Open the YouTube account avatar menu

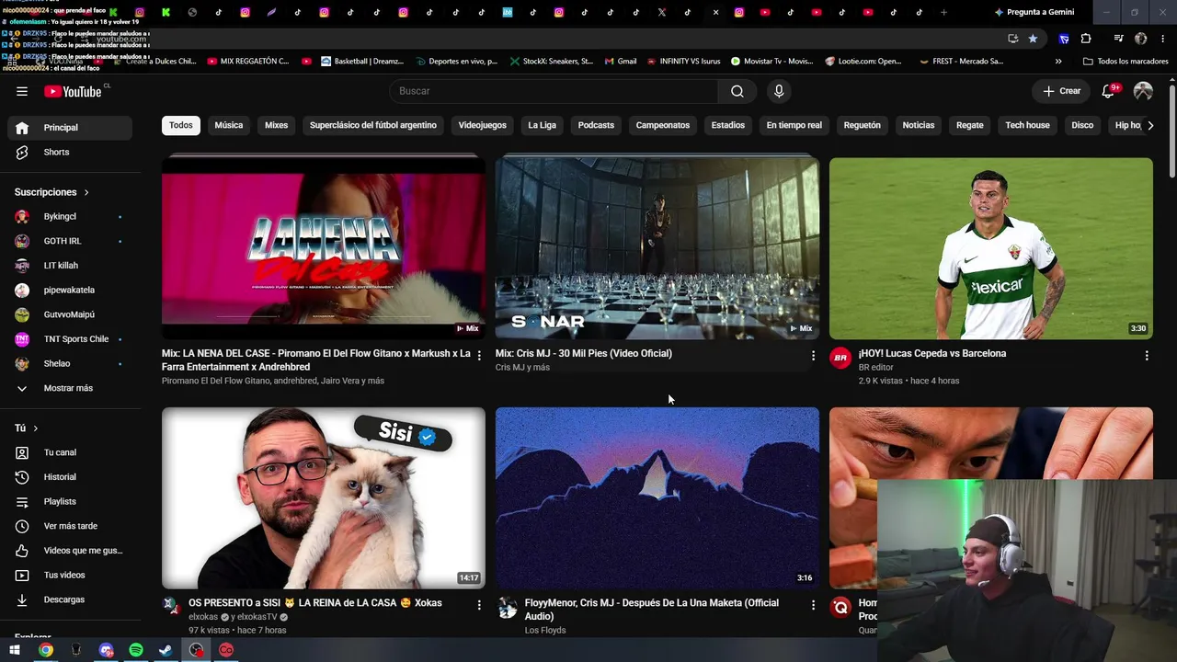(1143, 91)
